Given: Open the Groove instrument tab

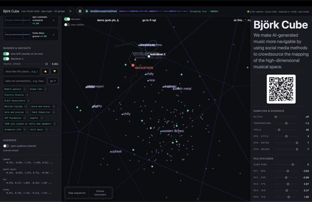Looking at the screenshot, I should coord(100,193).
